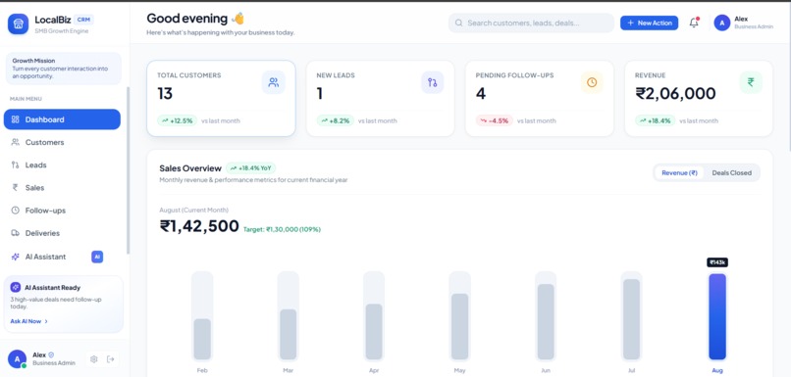
Task: Open the Customers menu item
Action: [x=62, y=142]
